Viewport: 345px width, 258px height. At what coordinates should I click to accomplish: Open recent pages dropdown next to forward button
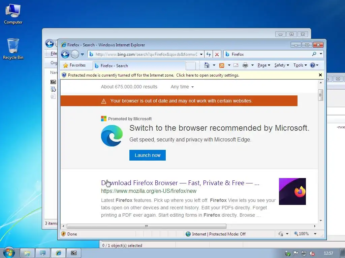point(82,54)
